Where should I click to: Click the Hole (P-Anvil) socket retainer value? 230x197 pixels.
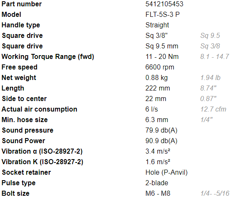[167, 173]
